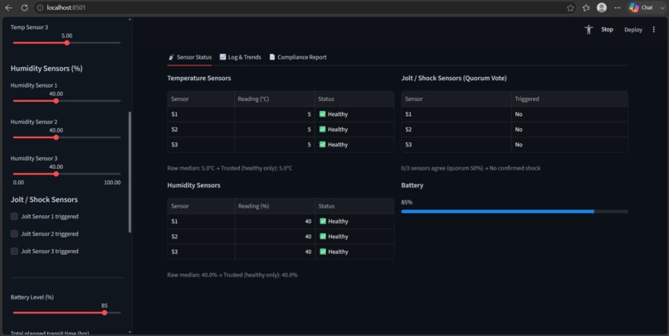Open browser settings and more ellipsis

(618, 7)
